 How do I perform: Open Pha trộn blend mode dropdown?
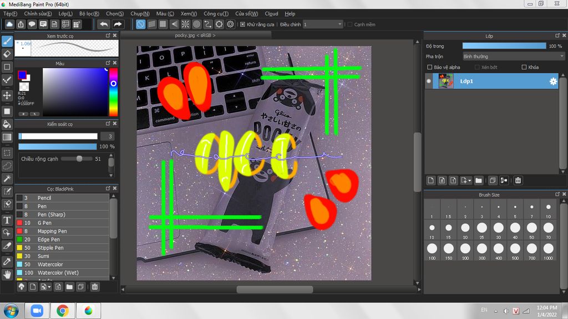(514, 56)
